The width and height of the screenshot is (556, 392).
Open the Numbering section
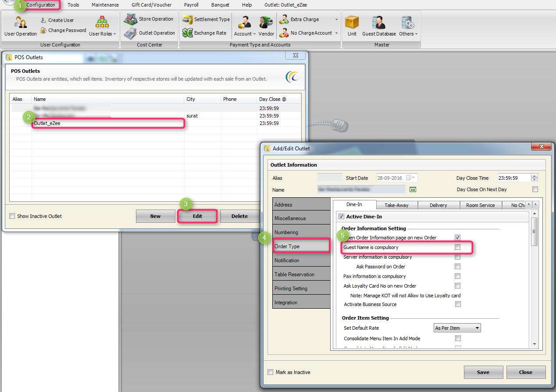pos(301,232)
